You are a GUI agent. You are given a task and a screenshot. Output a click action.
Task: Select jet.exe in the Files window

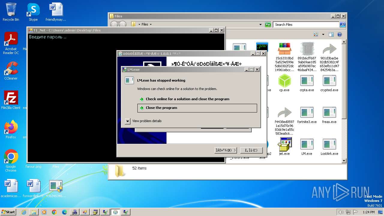coord(284,147)
